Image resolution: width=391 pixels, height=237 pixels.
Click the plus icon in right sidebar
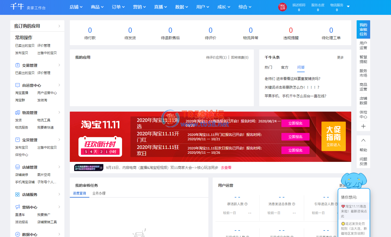tap(363, 126)
